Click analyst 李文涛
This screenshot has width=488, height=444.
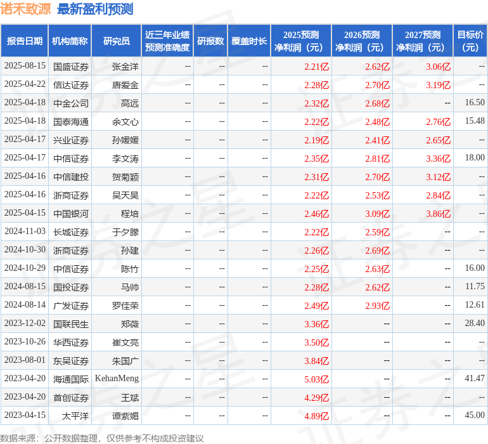(x=125, y=159)
